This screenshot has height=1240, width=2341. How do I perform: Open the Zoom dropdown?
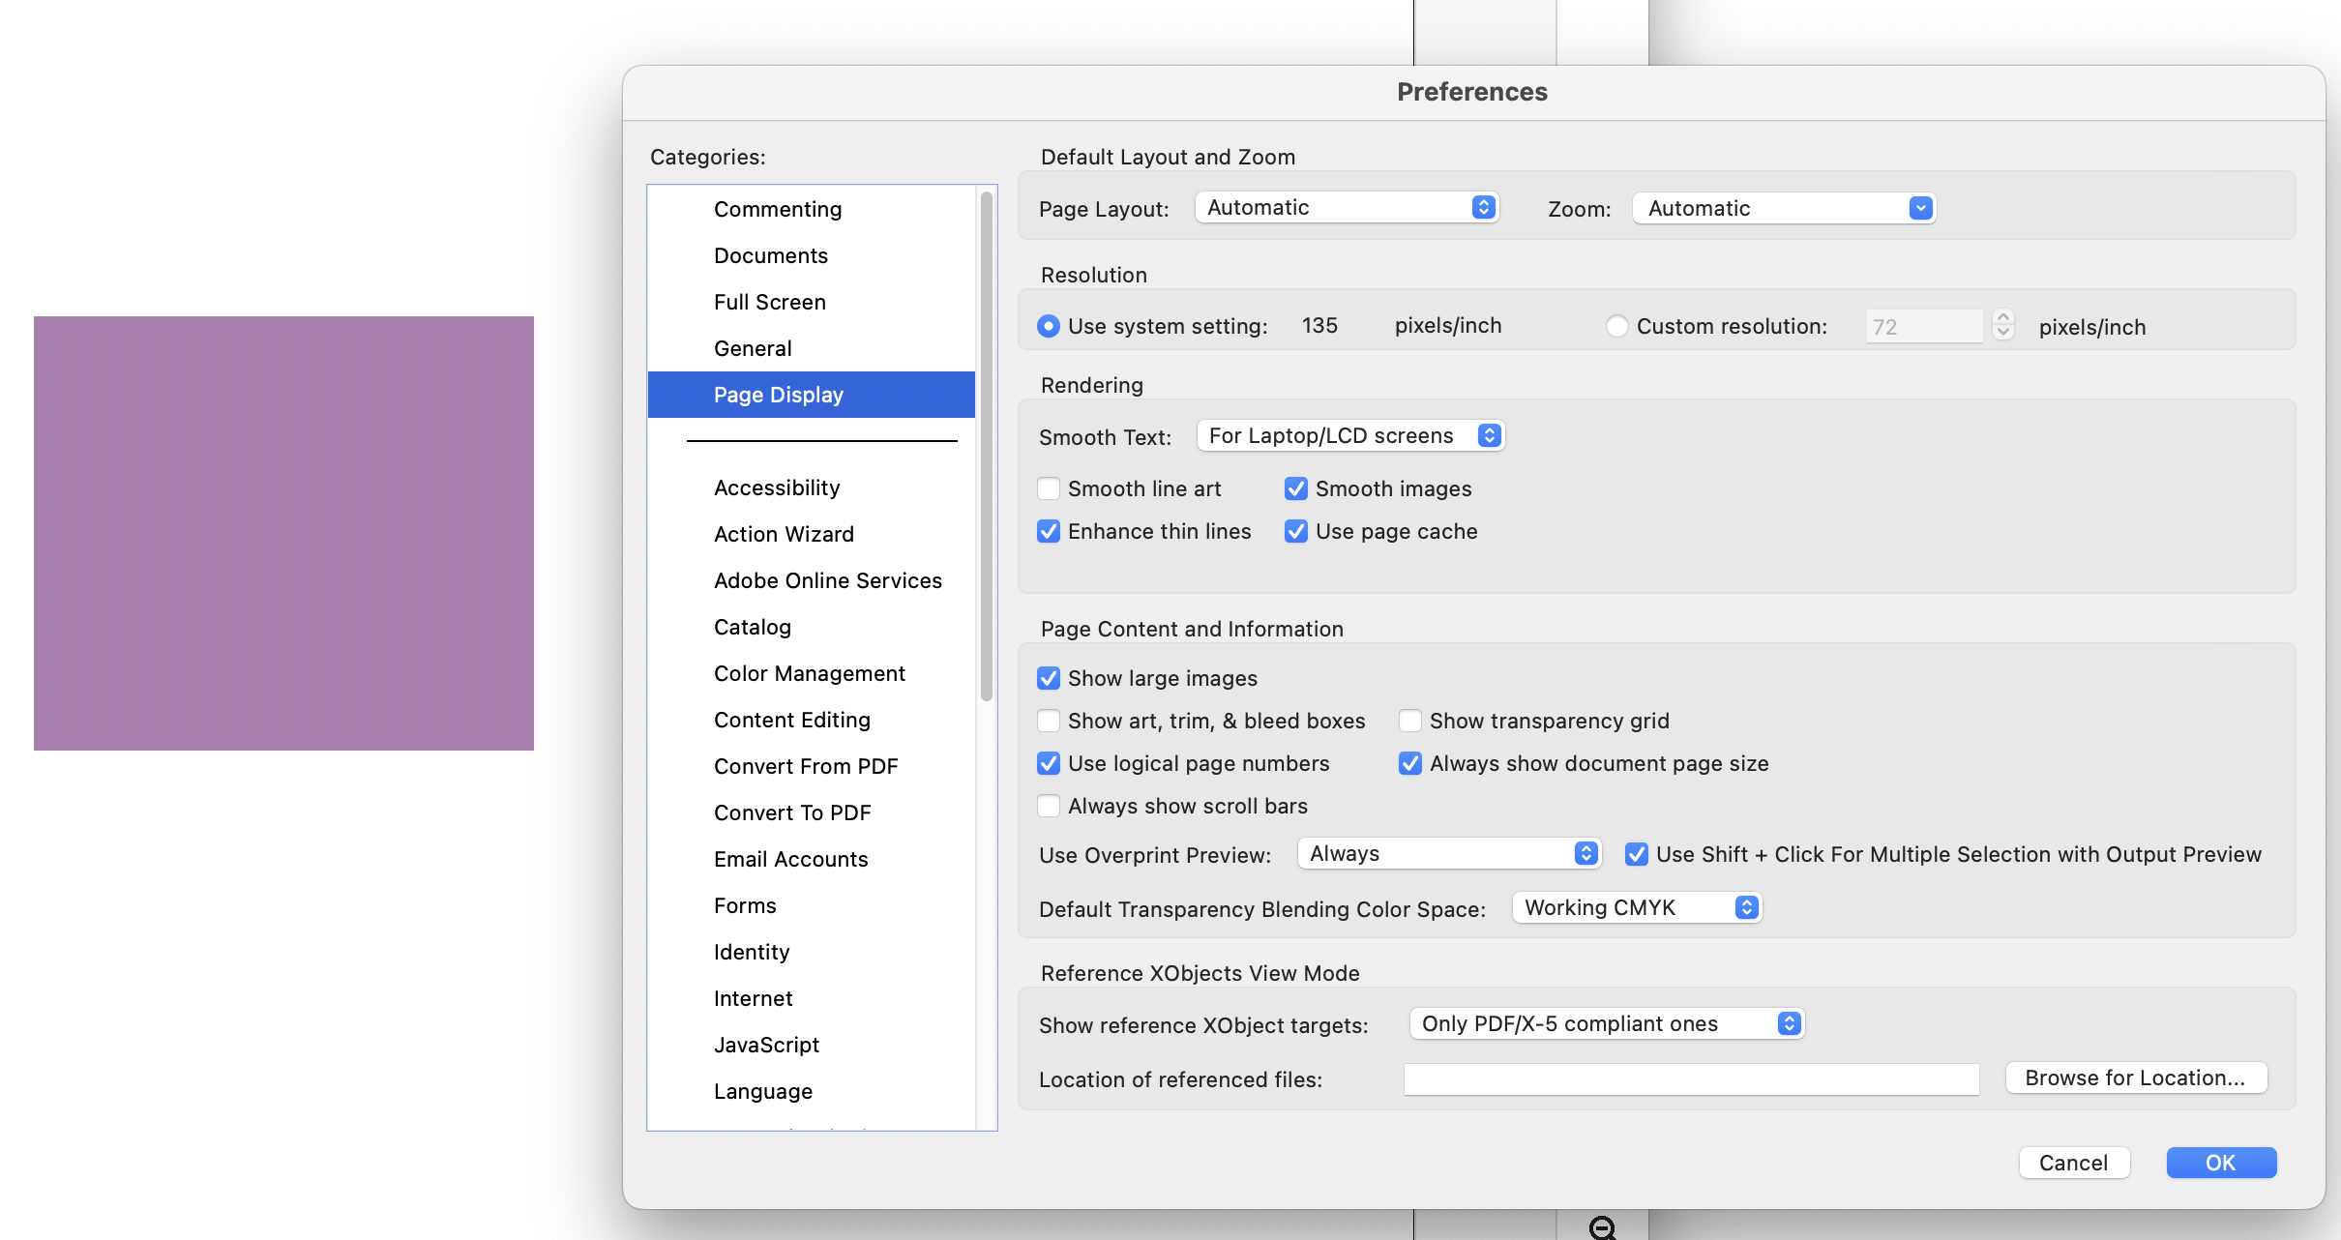1782,208
